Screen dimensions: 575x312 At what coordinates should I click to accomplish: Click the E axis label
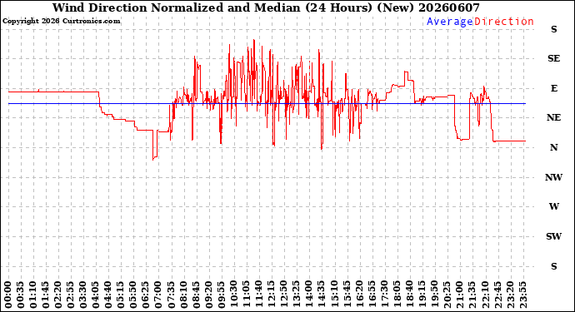[x=554, y=88]
